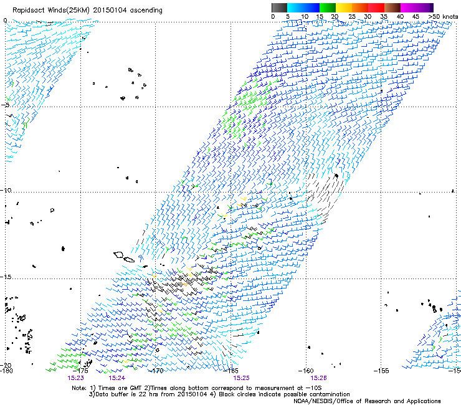Click the -155 longitude axis label
The height and width of the screenshot is (405, 461).
tap(381, 371)
